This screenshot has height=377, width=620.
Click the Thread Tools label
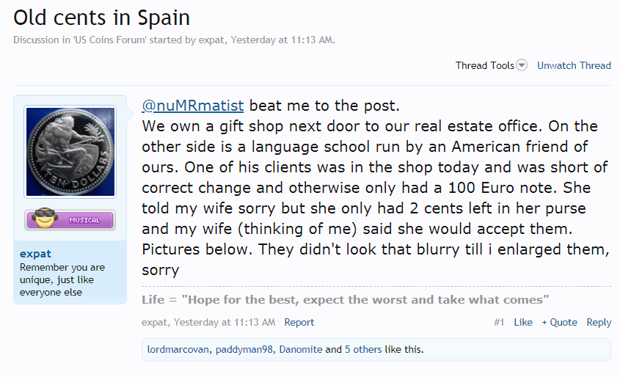coord(484,65)
